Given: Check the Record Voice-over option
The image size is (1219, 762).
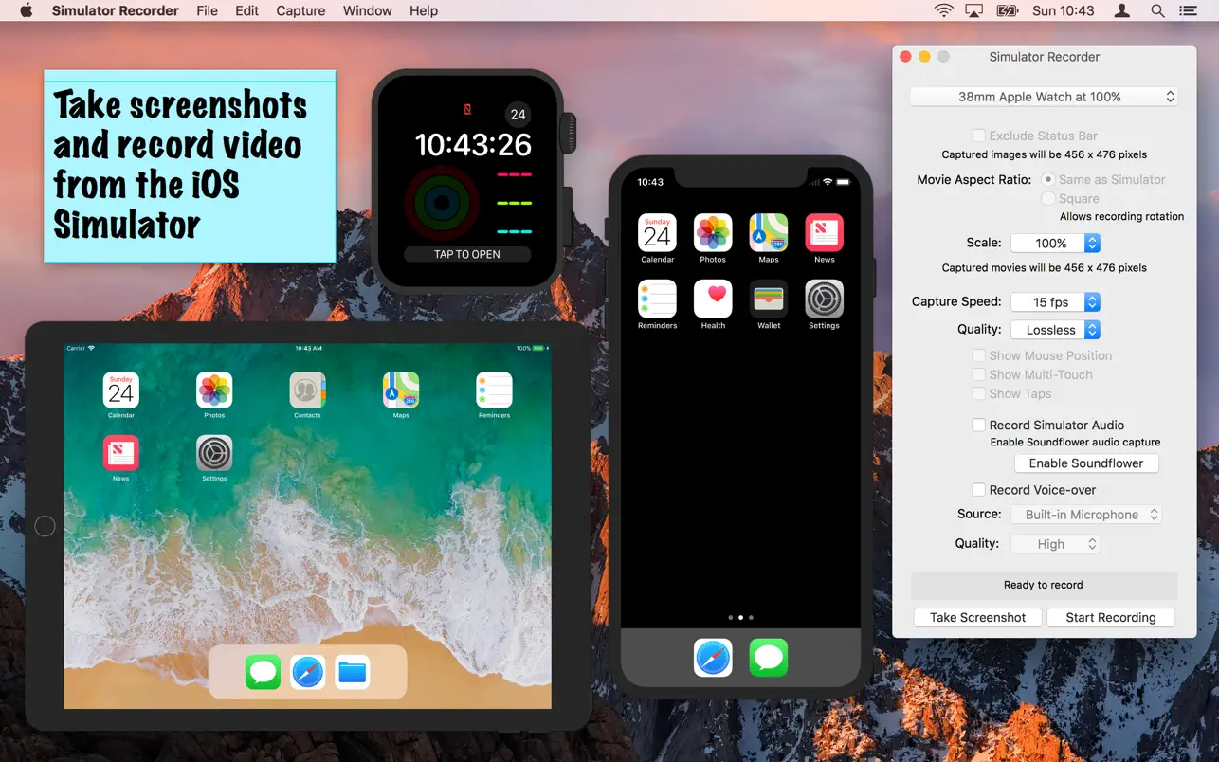Looking at the screenshot, I should tap(978, 489).
